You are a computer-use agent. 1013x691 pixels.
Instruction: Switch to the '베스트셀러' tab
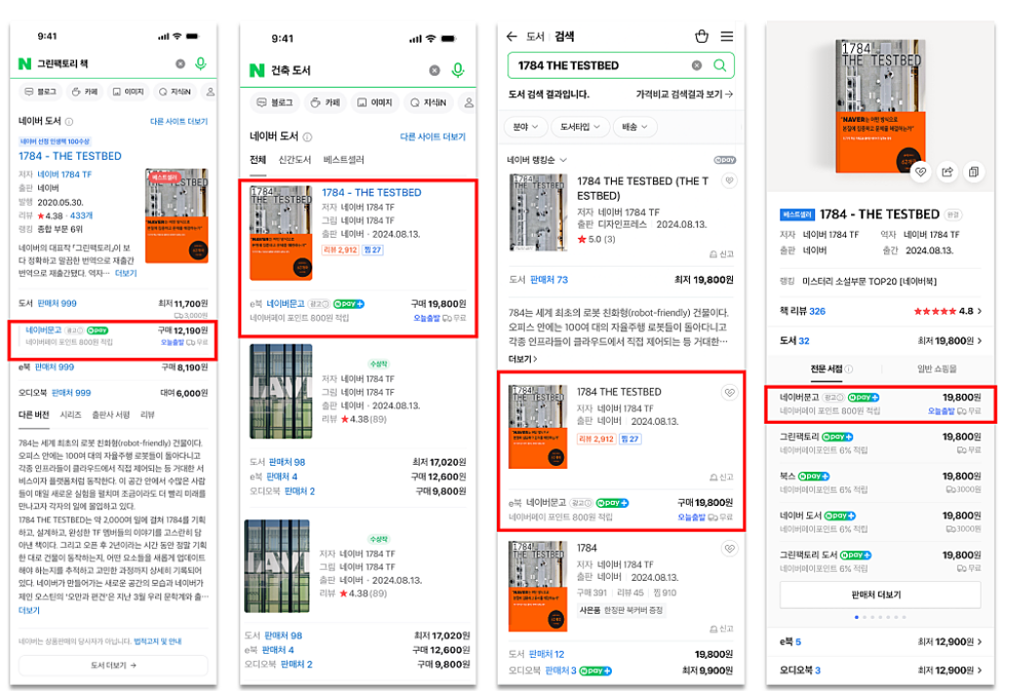point(344,160)
